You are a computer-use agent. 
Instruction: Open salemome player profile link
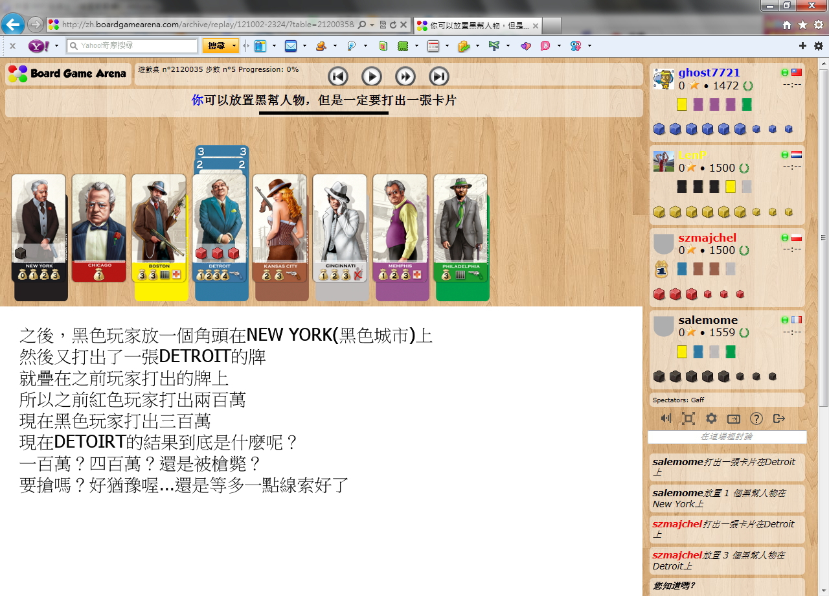[709, 320]
